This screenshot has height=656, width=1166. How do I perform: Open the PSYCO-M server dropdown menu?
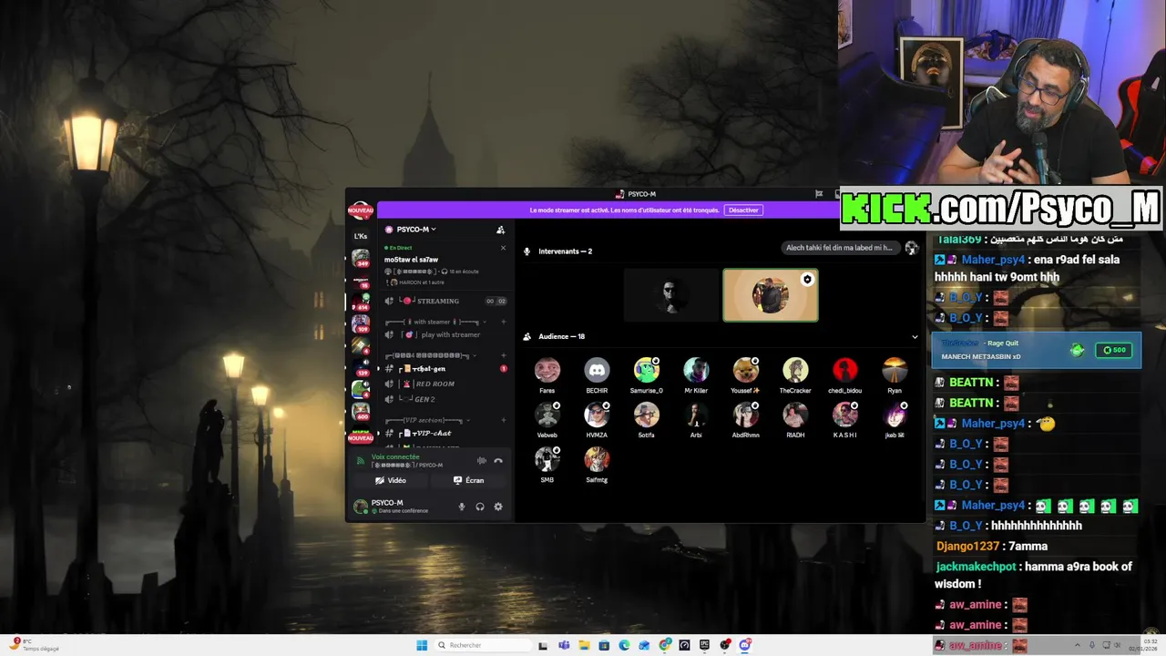[415, 230]
